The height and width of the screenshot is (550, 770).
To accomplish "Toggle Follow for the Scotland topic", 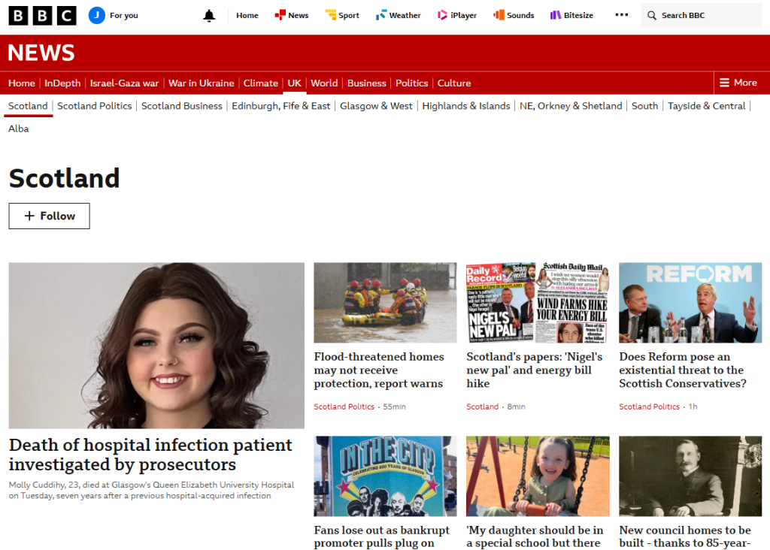I will tap(49, 216).
